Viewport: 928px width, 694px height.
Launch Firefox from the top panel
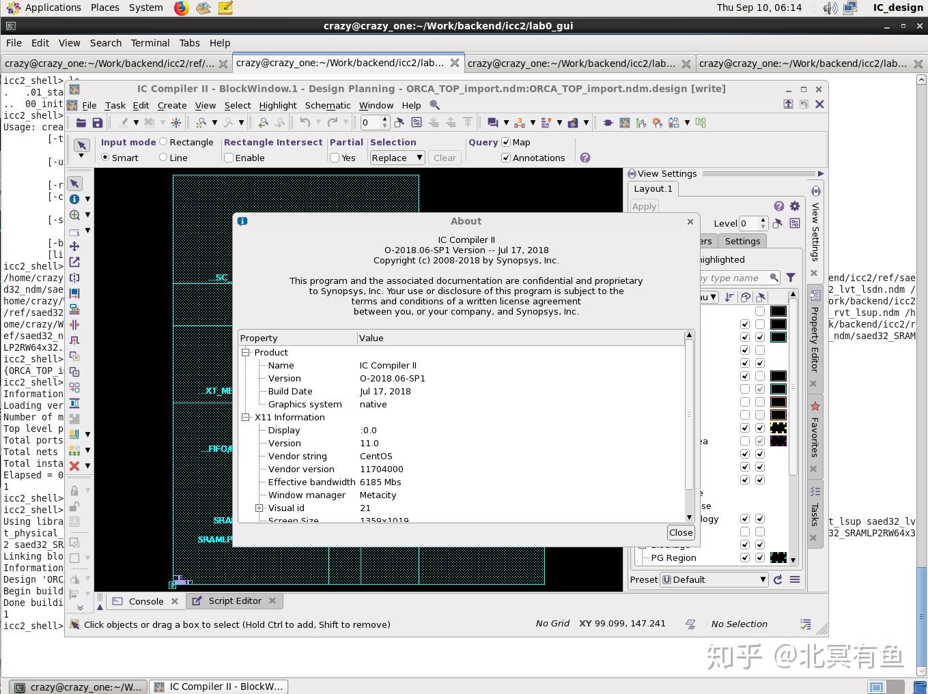coord(181,8)
